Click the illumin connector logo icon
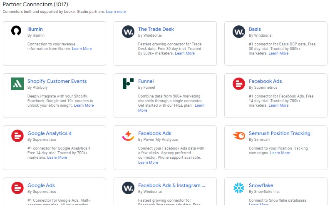330x205 pixels. click(16, 31)
